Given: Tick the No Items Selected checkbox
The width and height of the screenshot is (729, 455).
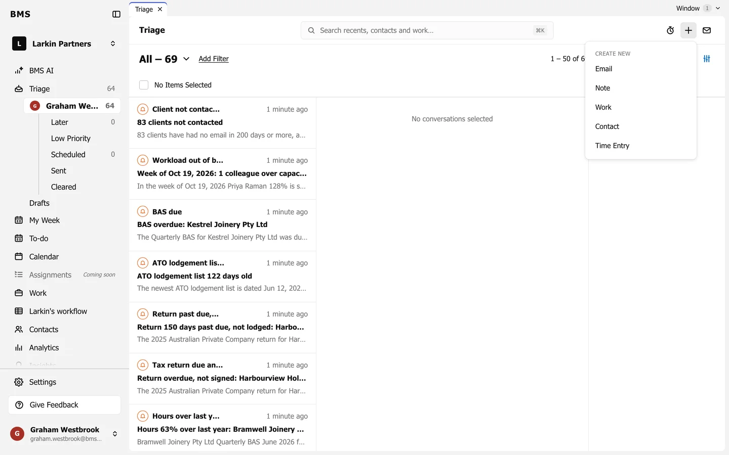Looking at the screenshot, I should [144, 85].
